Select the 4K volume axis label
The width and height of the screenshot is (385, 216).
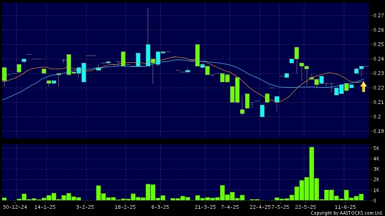pyautogui.click(x=376, y=159)
